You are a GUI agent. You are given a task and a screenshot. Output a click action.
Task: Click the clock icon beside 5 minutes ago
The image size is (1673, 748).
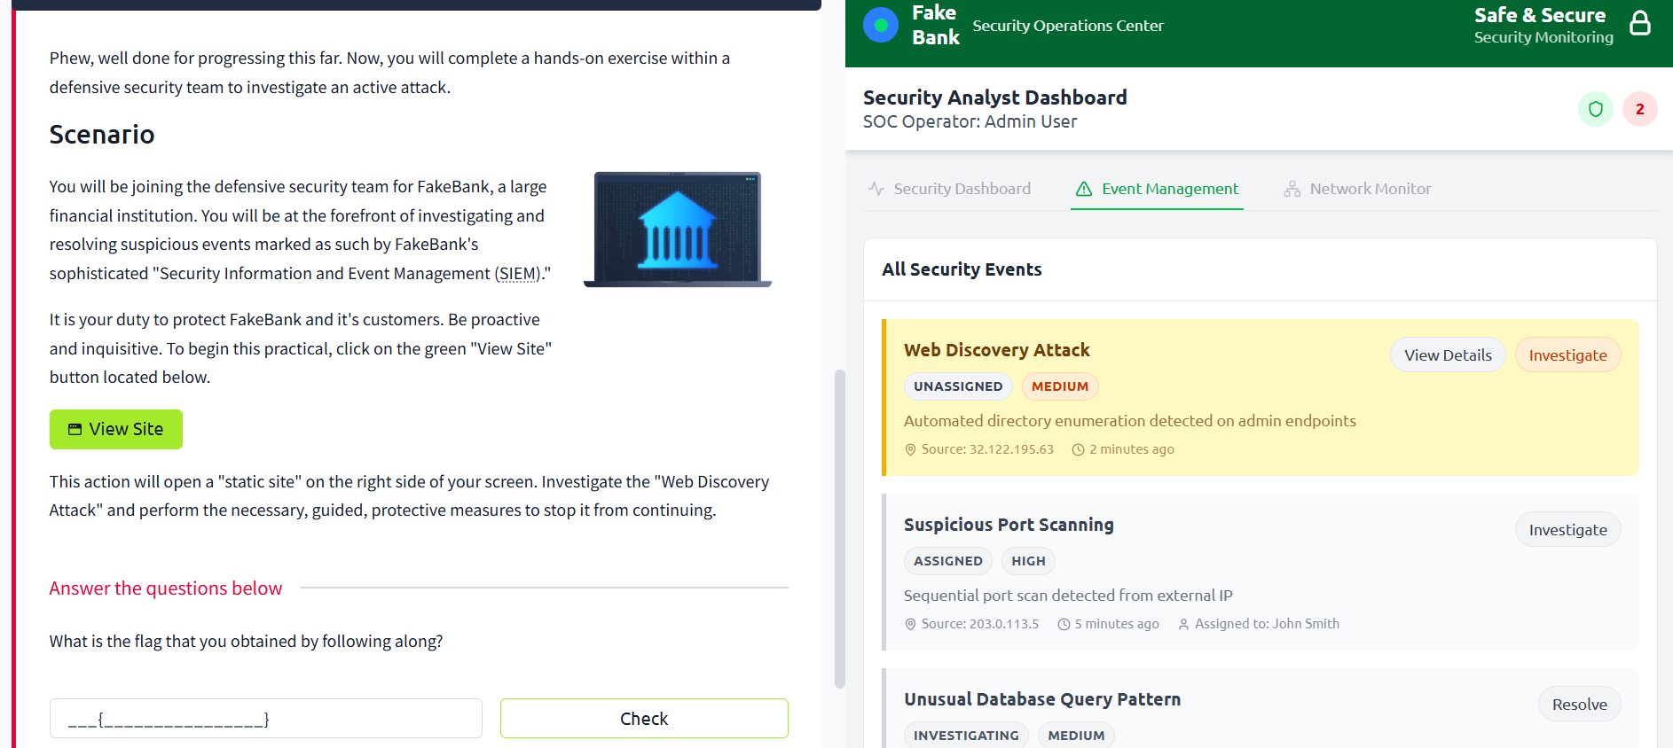pyautogui.click(x=1064, y=624)
